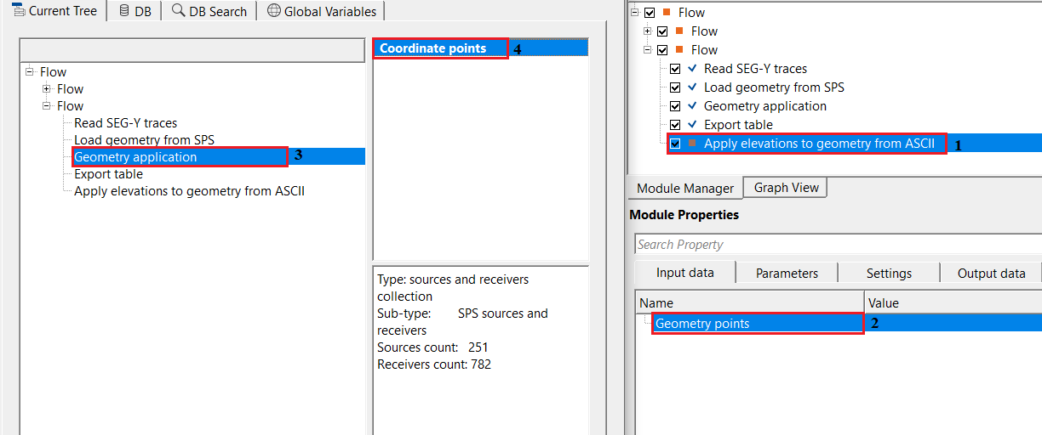Click orange status square beside Apply elevations

pyautogui.click(x=693, y=144)
